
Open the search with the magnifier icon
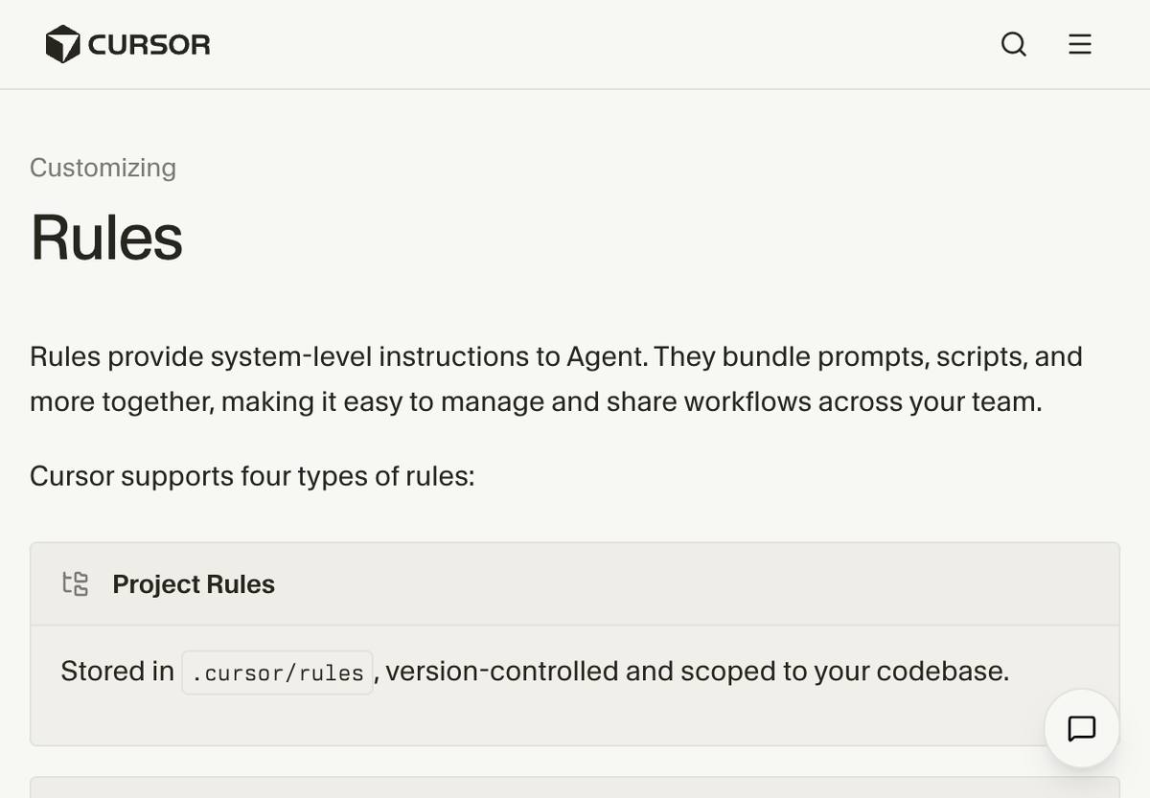(1013, 44)
